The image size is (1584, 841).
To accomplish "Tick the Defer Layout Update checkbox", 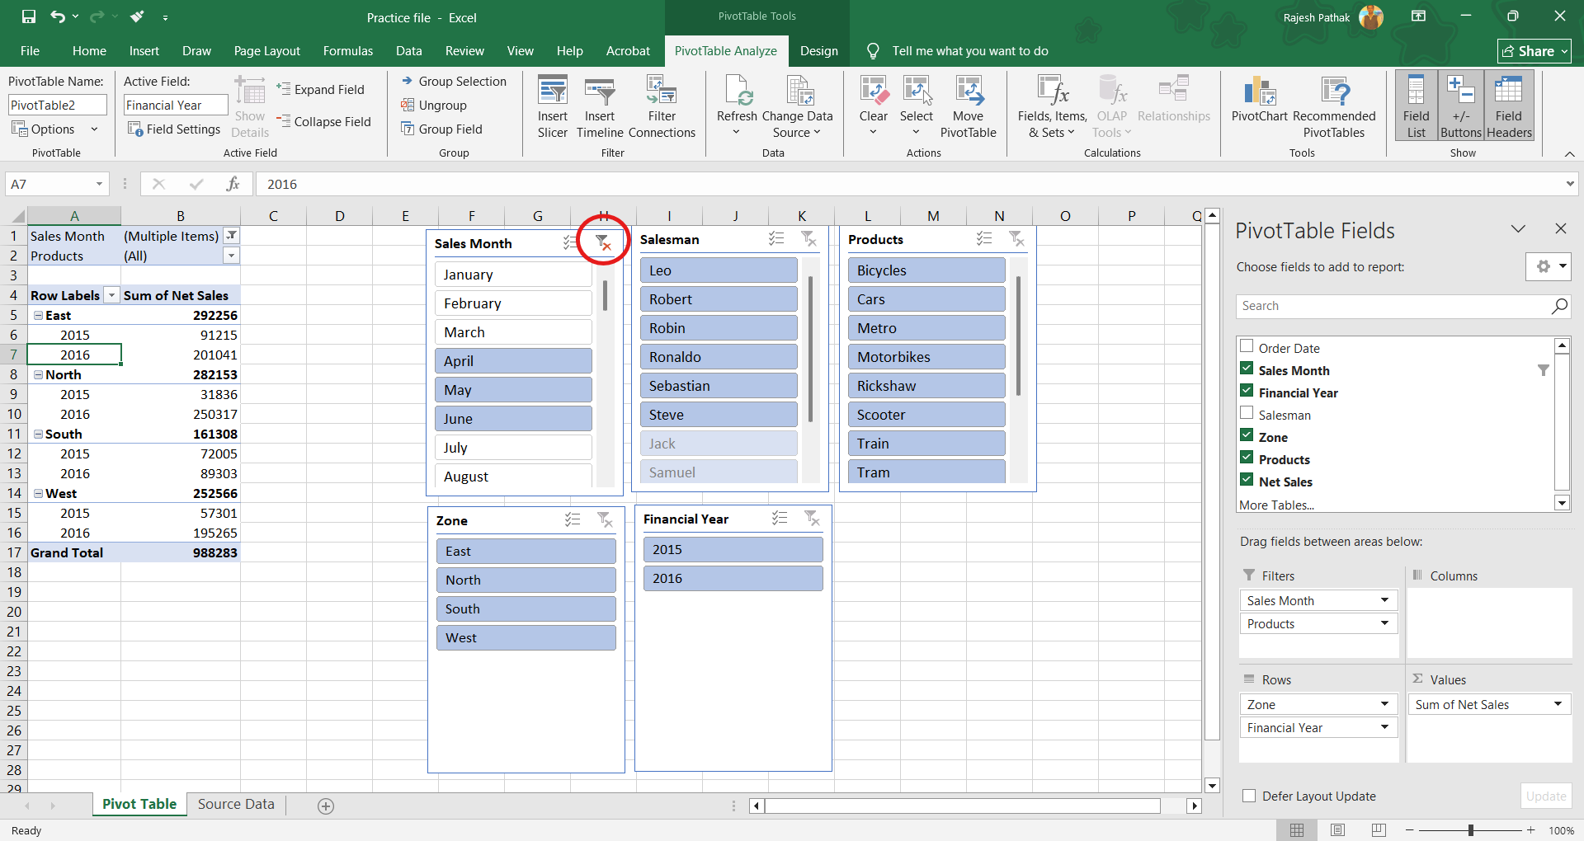I will 1249,796.
